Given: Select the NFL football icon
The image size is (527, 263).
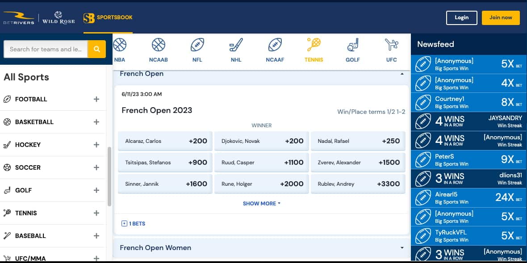Looking at the screenshot, I should tap(197, 45).
